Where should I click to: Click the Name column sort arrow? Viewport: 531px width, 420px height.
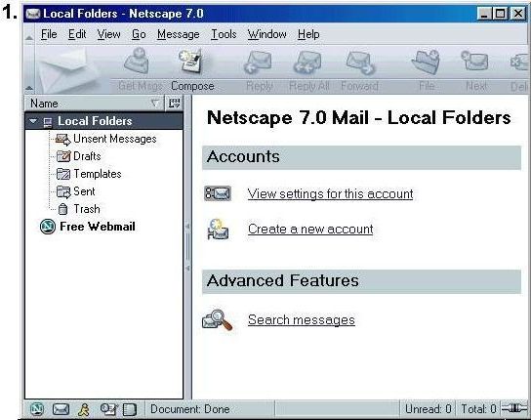155,104
